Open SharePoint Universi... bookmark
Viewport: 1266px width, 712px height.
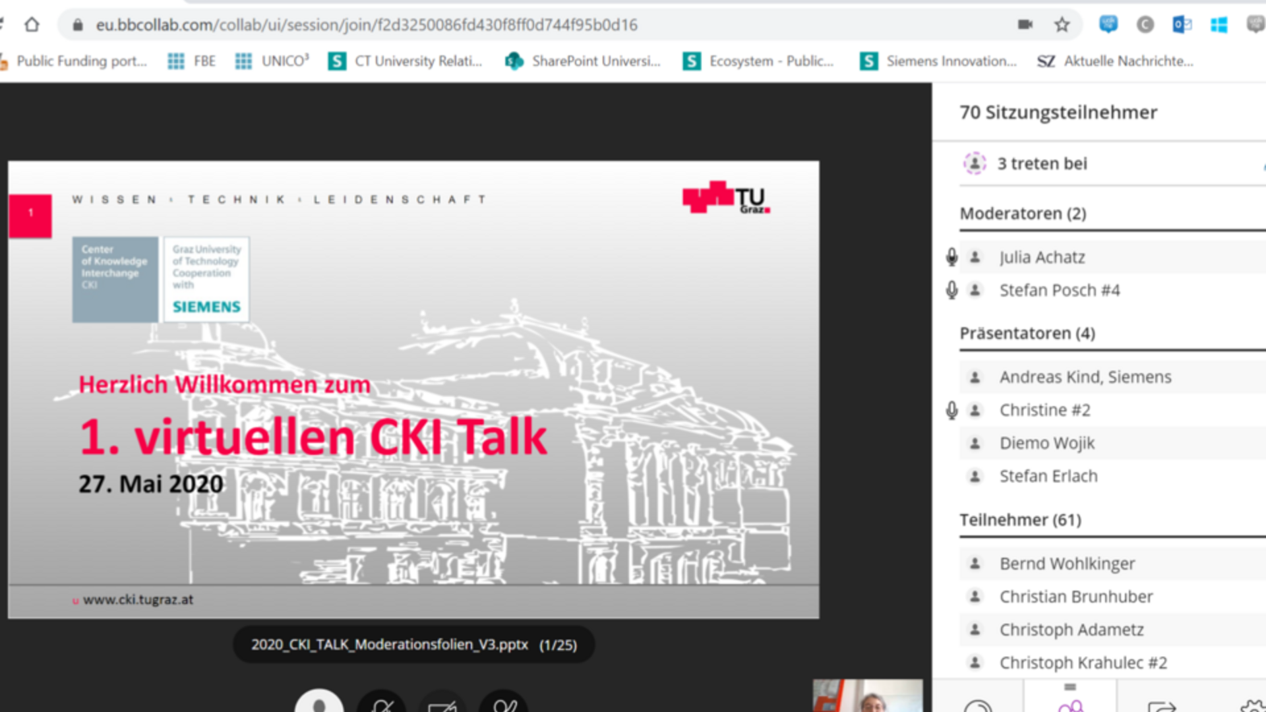pyautogui.click(x=582, y=61)
